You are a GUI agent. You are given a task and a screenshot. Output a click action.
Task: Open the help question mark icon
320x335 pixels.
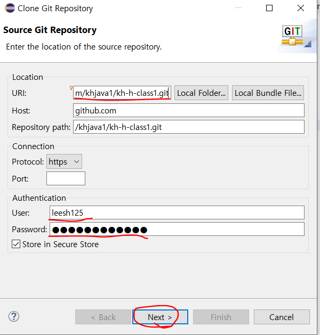(14, 316)
